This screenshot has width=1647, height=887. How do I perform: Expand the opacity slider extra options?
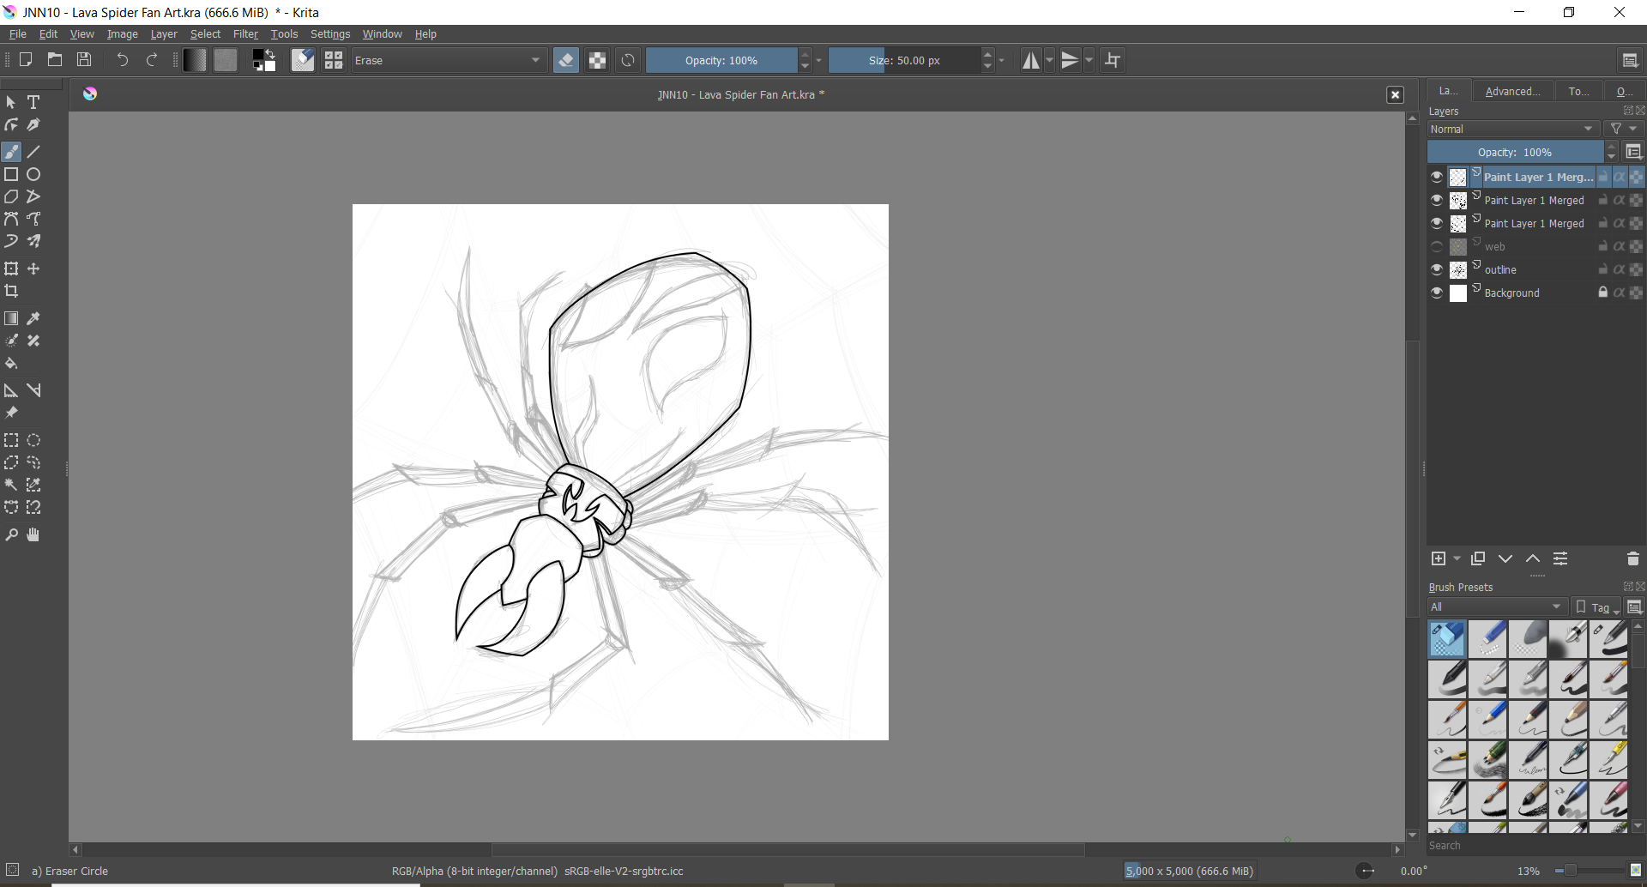[819, 60]
